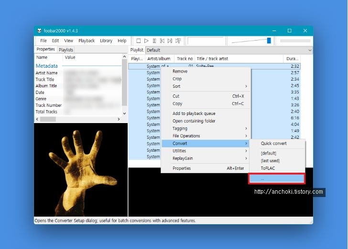Click the seek bar in the toolbar
The width and height of the screenshot is (348, 249).
pos(295,41)
